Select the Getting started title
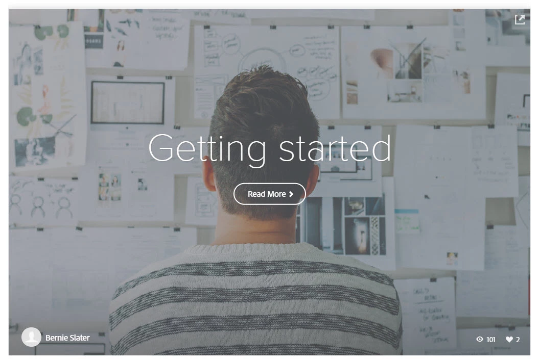This screenshot has height=361, width=539. [270, 148]
